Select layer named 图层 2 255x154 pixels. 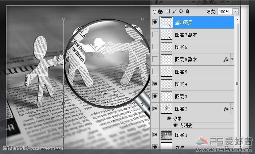point(181,109)
